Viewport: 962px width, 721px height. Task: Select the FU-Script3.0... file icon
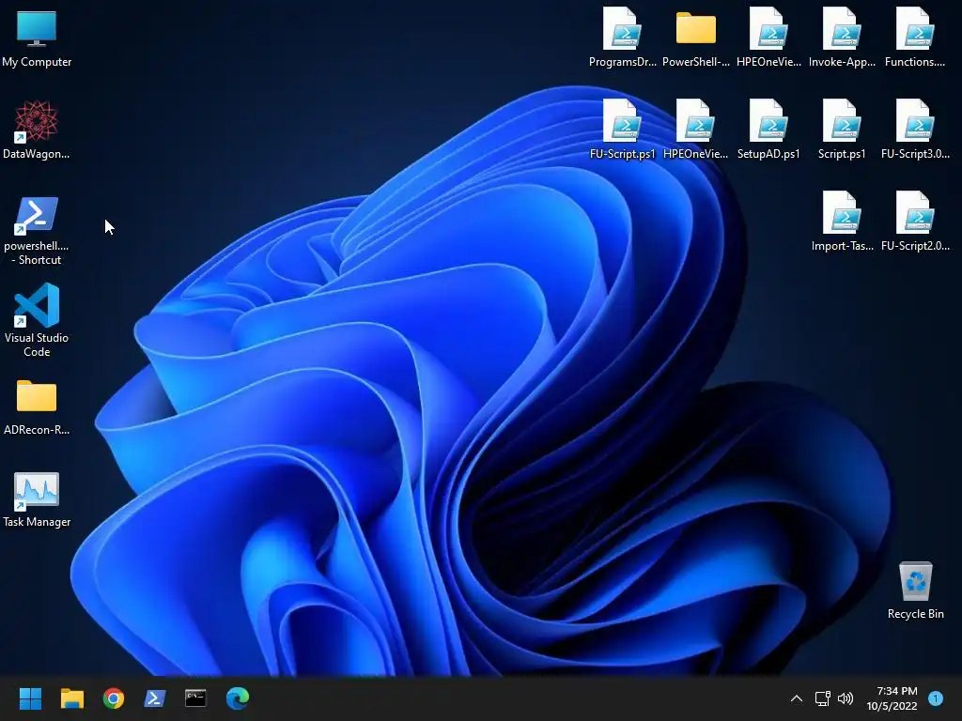tap(915, 129)
